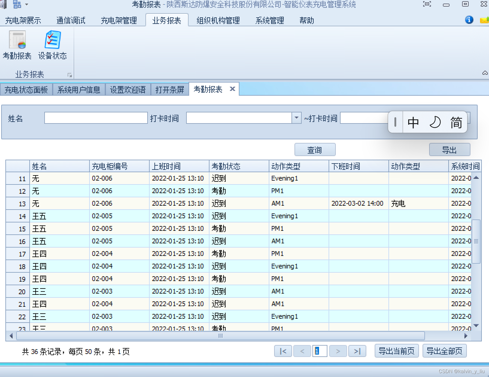The width and height of the screenshot is (489, 377).
Task: Go to previous page button
Action: (x=302, y=351)
